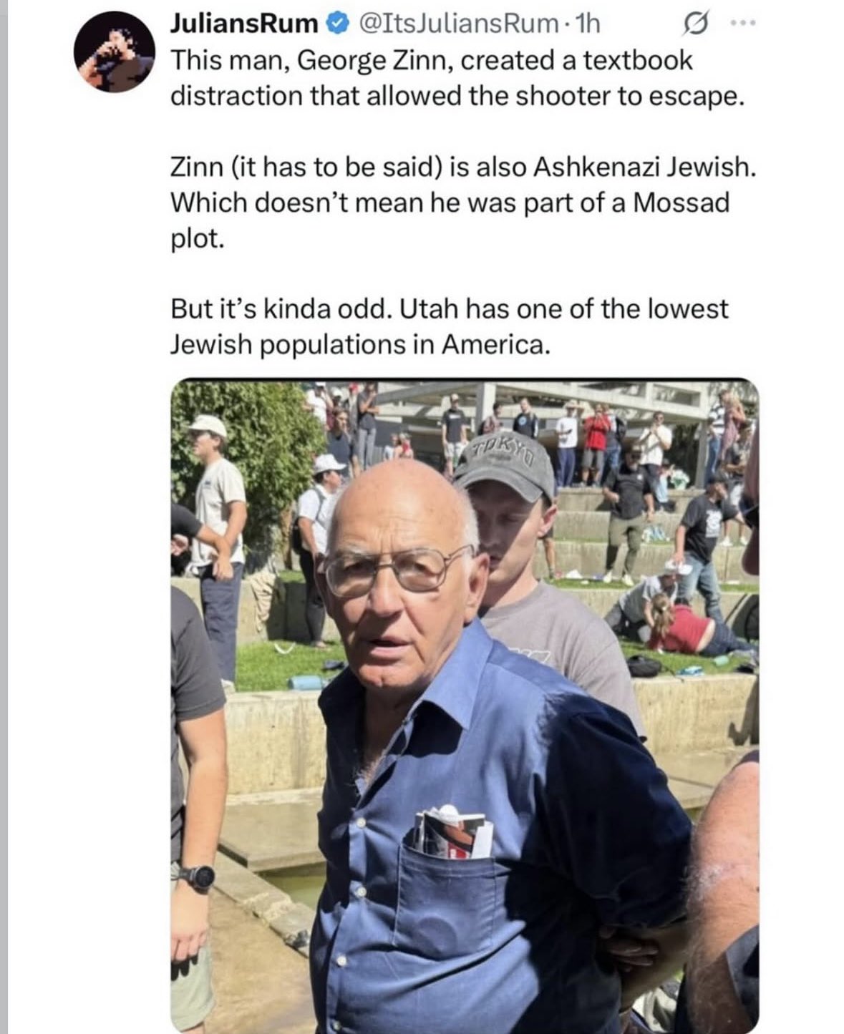Select the paragraph starting 'This man'
Image resolution: width=844 pixels, height=1034 pixels.
[x=457, y=78]
